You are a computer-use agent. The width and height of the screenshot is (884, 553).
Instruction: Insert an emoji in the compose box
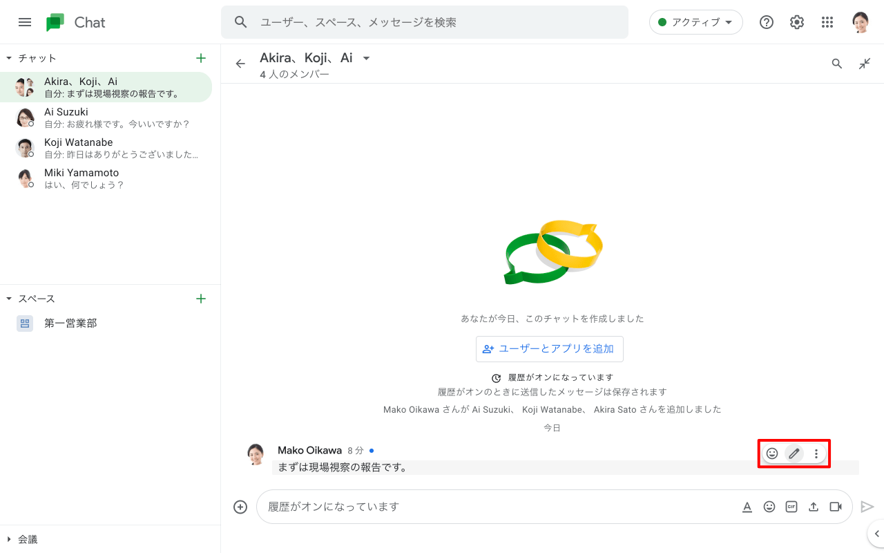[x=769, y=507]
